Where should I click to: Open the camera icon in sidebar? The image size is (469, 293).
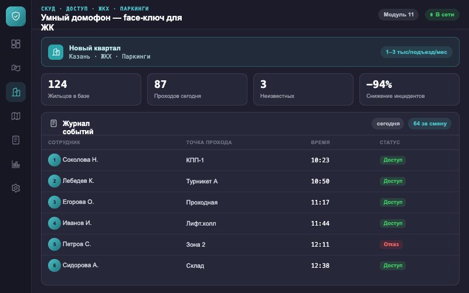pos(16,68)
